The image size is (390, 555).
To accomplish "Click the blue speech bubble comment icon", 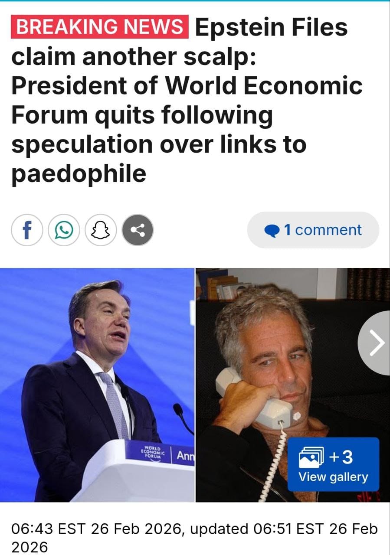I will pos(272,231).
